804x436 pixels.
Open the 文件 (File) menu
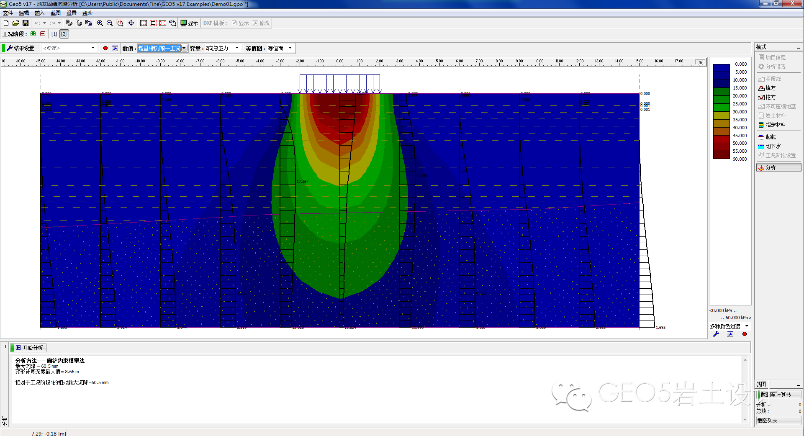[8, 13]
